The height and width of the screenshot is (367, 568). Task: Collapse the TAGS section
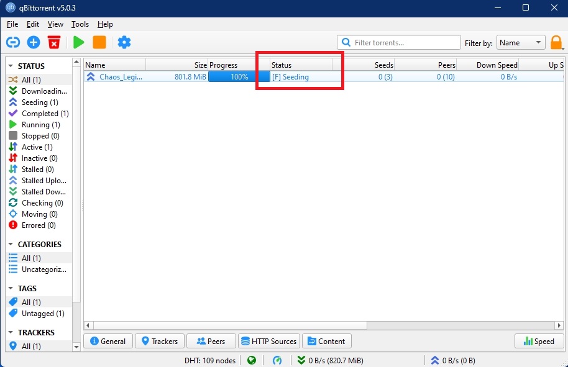pyautogui.click(x=11, y=289)
